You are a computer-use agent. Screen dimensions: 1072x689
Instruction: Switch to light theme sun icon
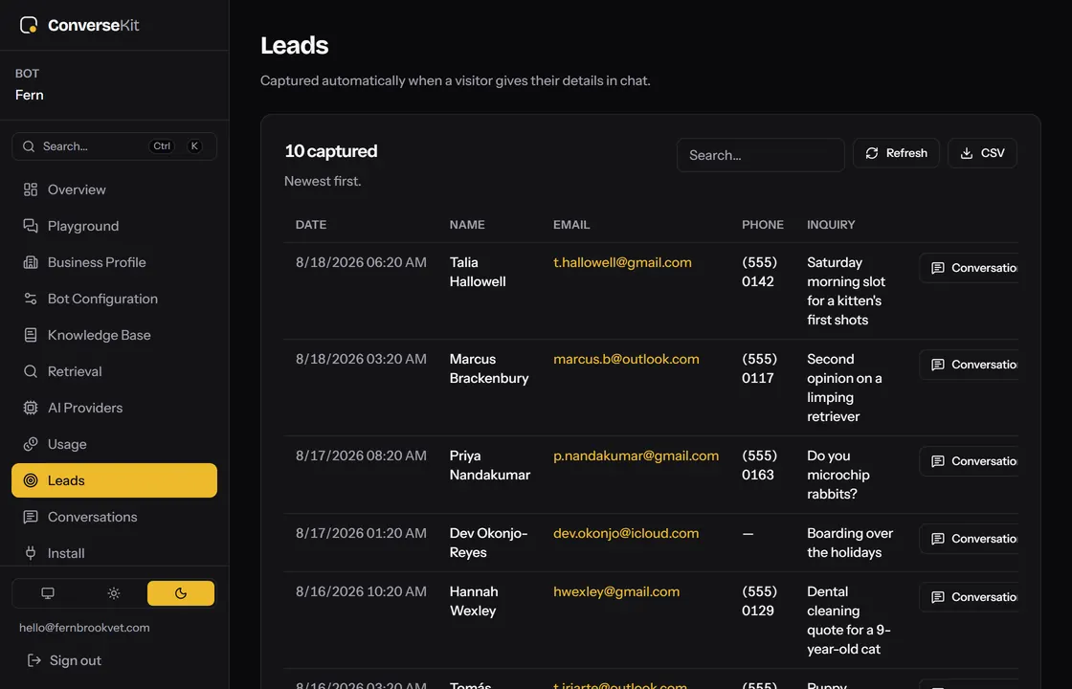114,593
